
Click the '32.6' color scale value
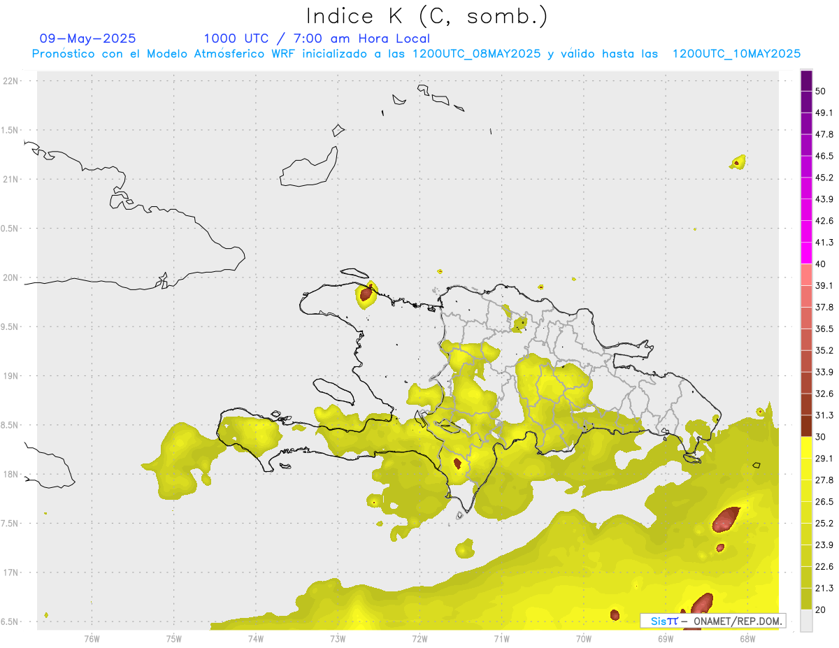point(824,394)
